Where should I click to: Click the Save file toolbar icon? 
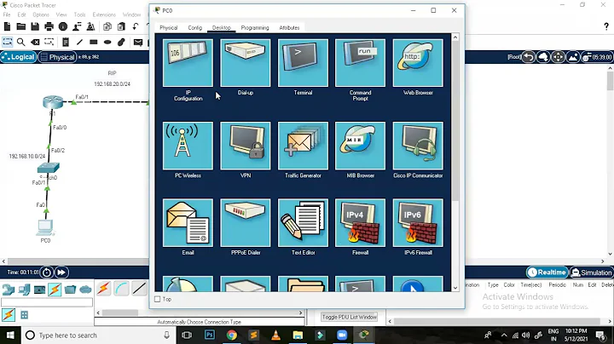[x=35, y=26]
